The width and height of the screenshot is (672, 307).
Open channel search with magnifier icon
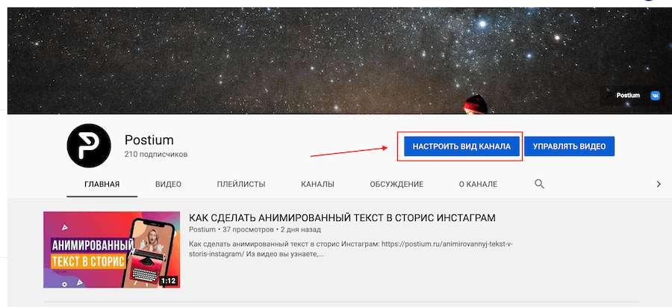[x=539, y=184]
